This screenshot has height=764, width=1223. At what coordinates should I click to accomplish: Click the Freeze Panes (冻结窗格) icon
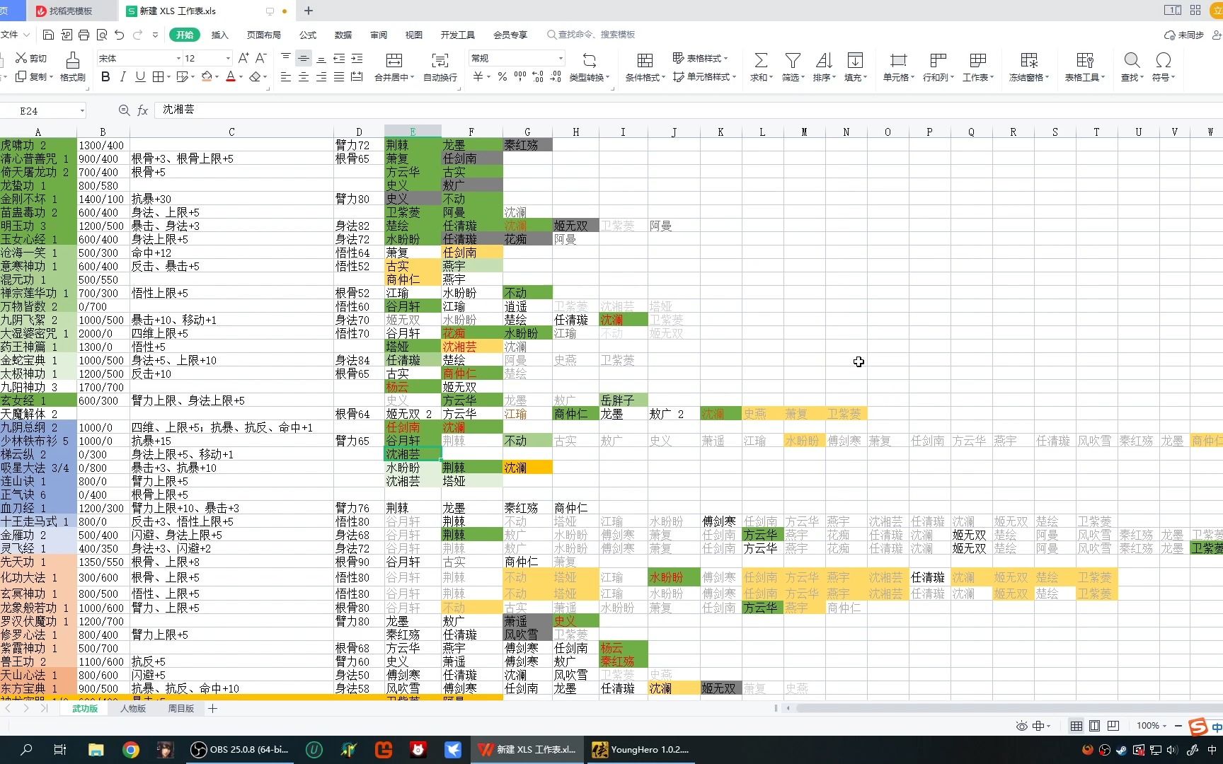click(x=1029, y=60)
